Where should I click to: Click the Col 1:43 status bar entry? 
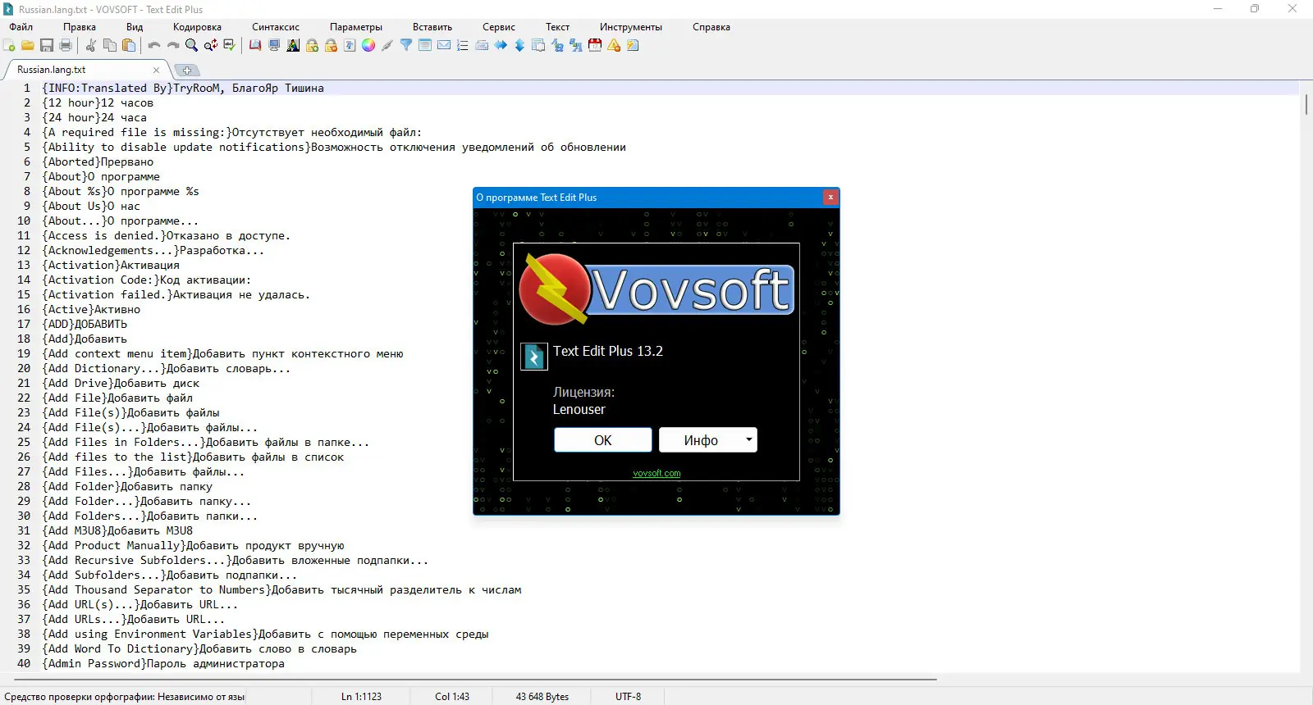tap(452, 697)
